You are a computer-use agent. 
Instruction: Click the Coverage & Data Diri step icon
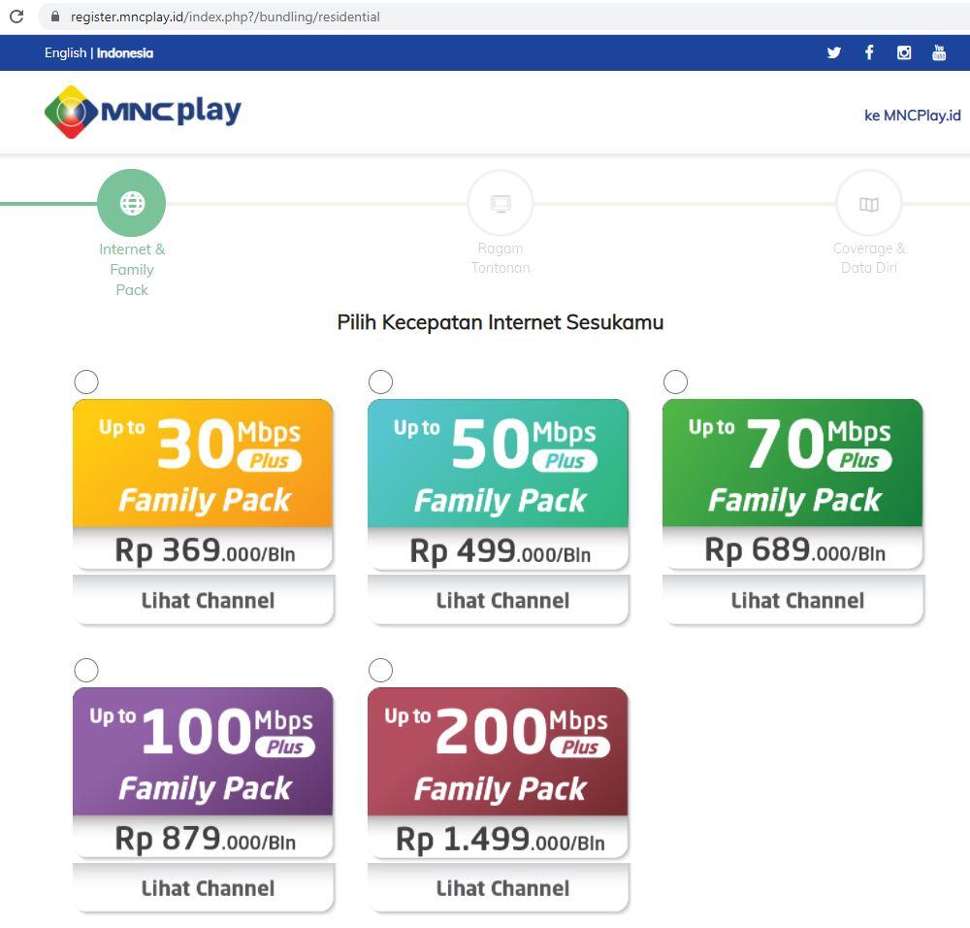868,203
